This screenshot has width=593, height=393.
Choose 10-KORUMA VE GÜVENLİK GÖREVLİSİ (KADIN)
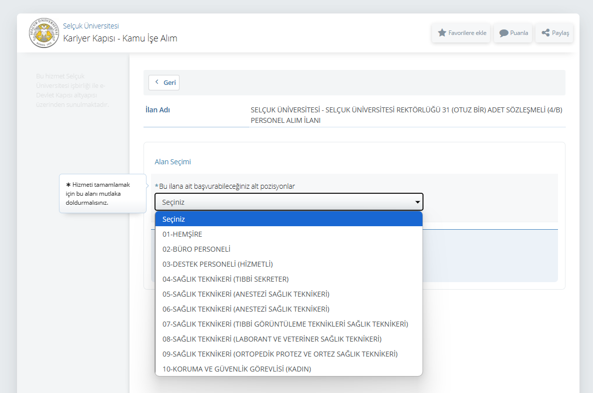(289, 369)
